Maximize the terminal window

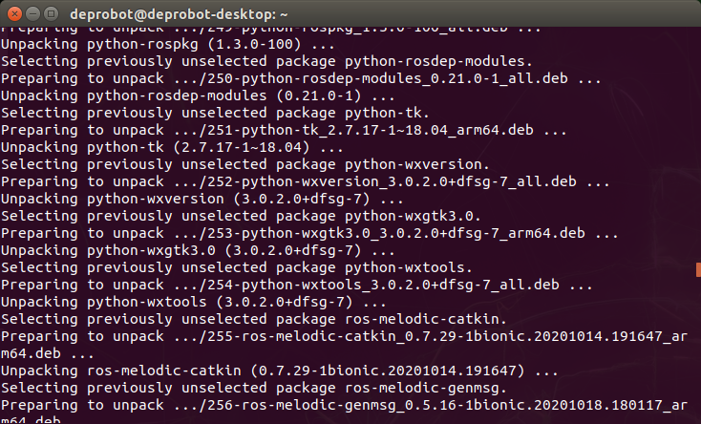pos(52,14)
